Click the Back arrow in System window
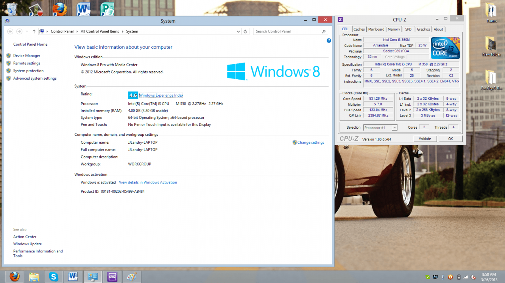The height and width of the screenshot is (283, 505). 10,31
